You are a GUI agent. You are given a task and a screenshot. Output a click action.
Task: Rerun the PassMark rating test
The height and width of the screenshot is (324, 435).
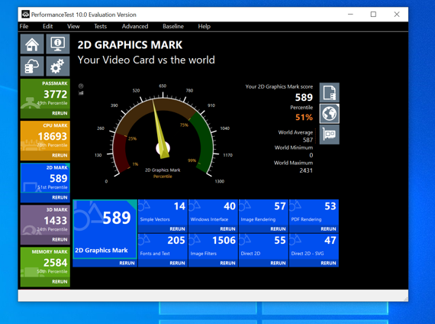(x=60, y=113)
